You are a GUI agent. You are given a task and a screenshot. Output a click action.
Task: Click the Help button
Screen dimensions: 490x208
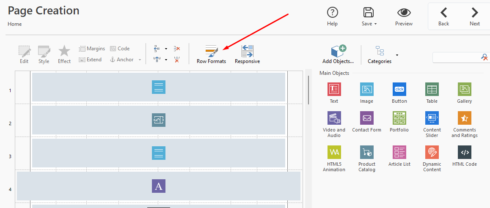332,16
